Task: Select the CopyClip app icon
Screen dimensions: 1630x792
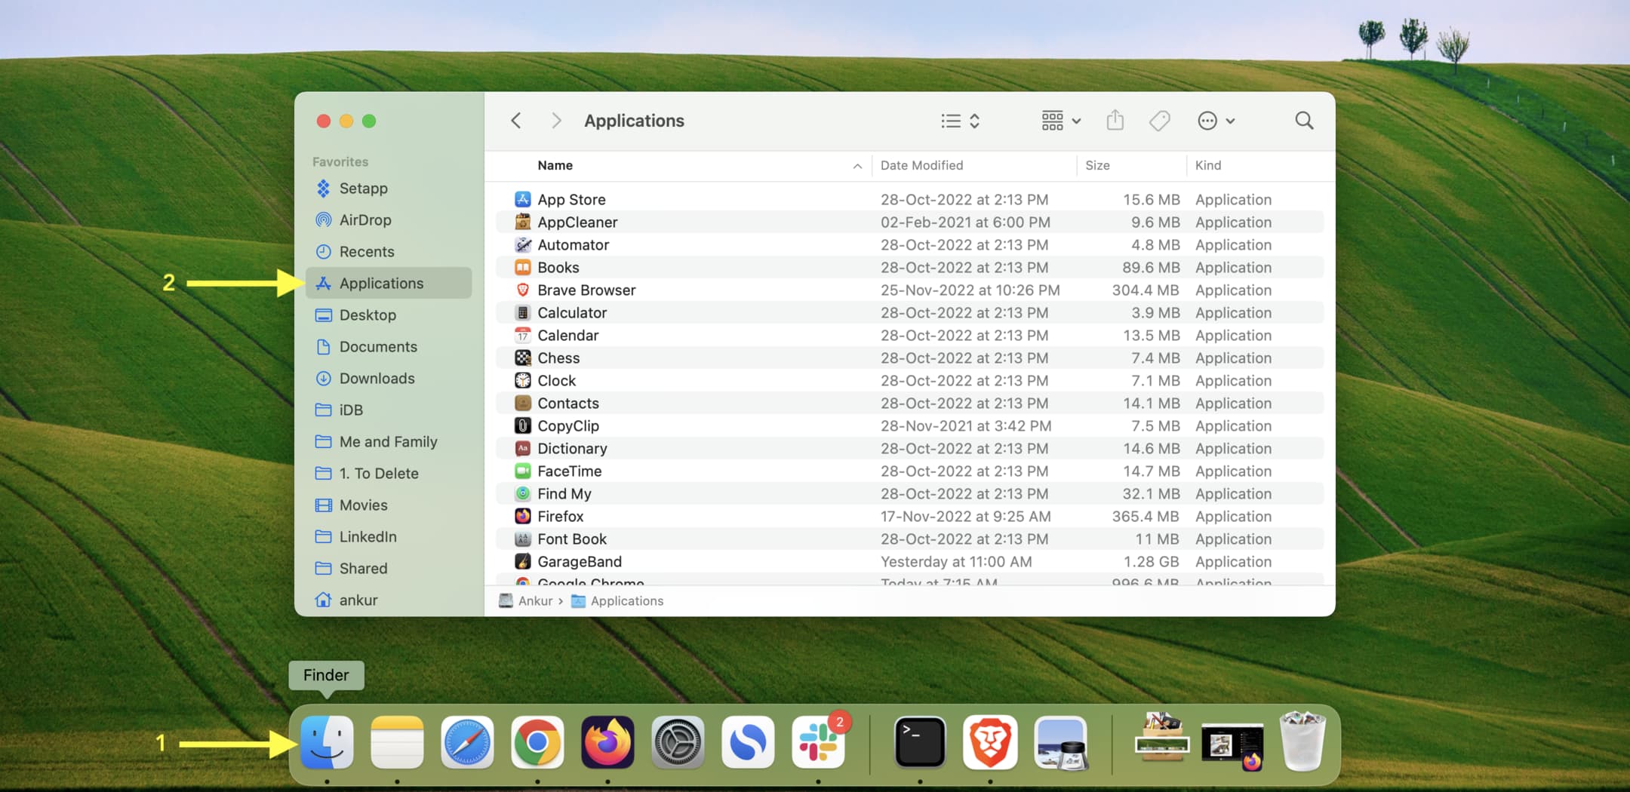Action: point(523,425)
